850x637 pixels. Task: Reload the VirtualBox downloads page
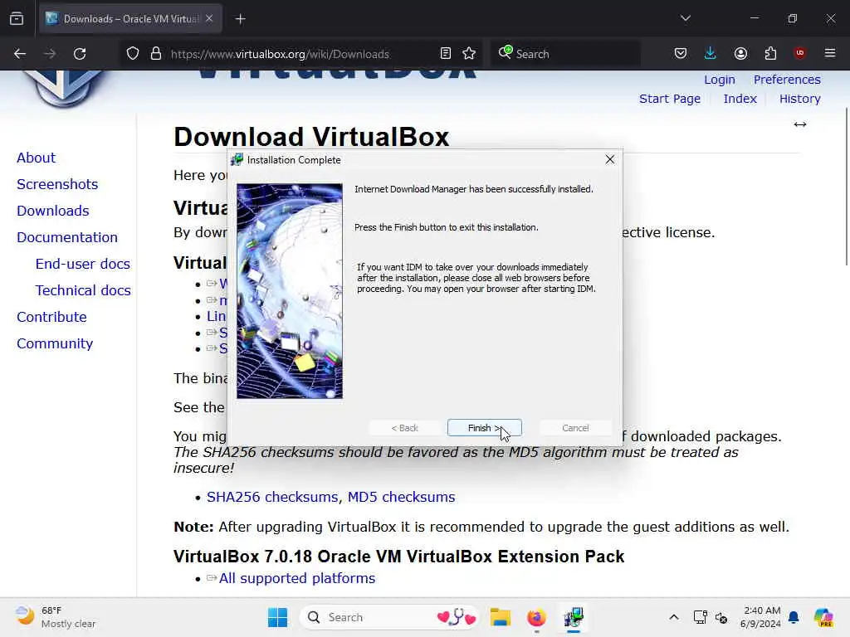click(80, 54)
